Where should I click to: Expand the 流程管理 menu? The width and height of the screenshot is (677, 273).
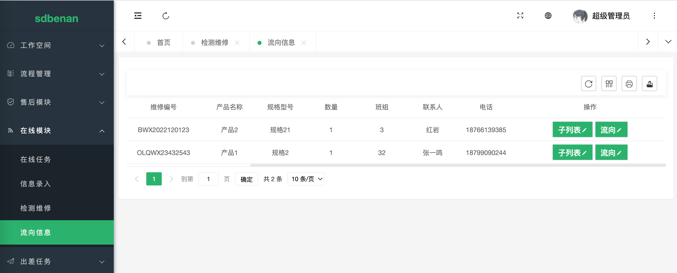point(57,74)
